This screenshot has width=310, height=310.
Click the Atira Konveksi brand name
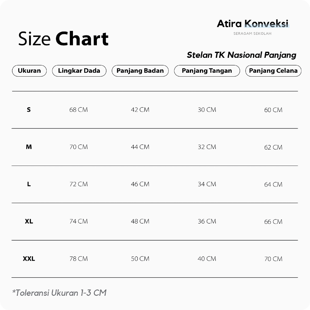[252, 24]
